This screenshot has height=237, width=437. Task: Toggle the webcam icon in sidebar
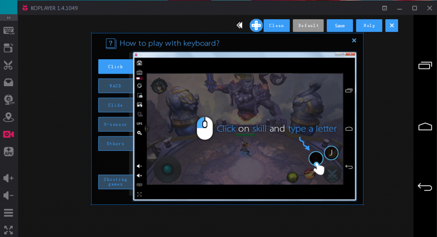tap(9, 100)
